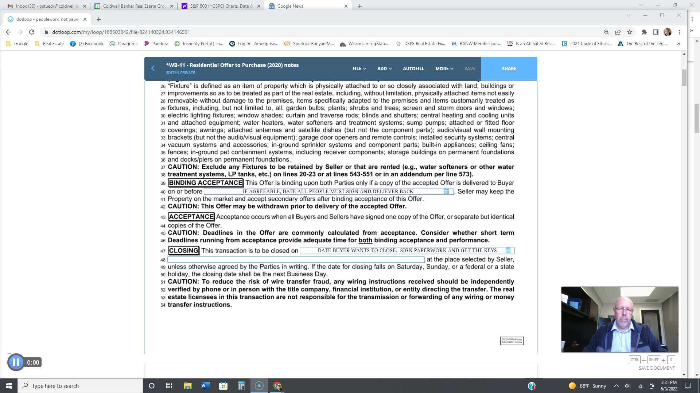The width and height of the screenshot is (700, 393).
Task: Open the Chrome extensions puzzle icon
Action: point(643,32)
